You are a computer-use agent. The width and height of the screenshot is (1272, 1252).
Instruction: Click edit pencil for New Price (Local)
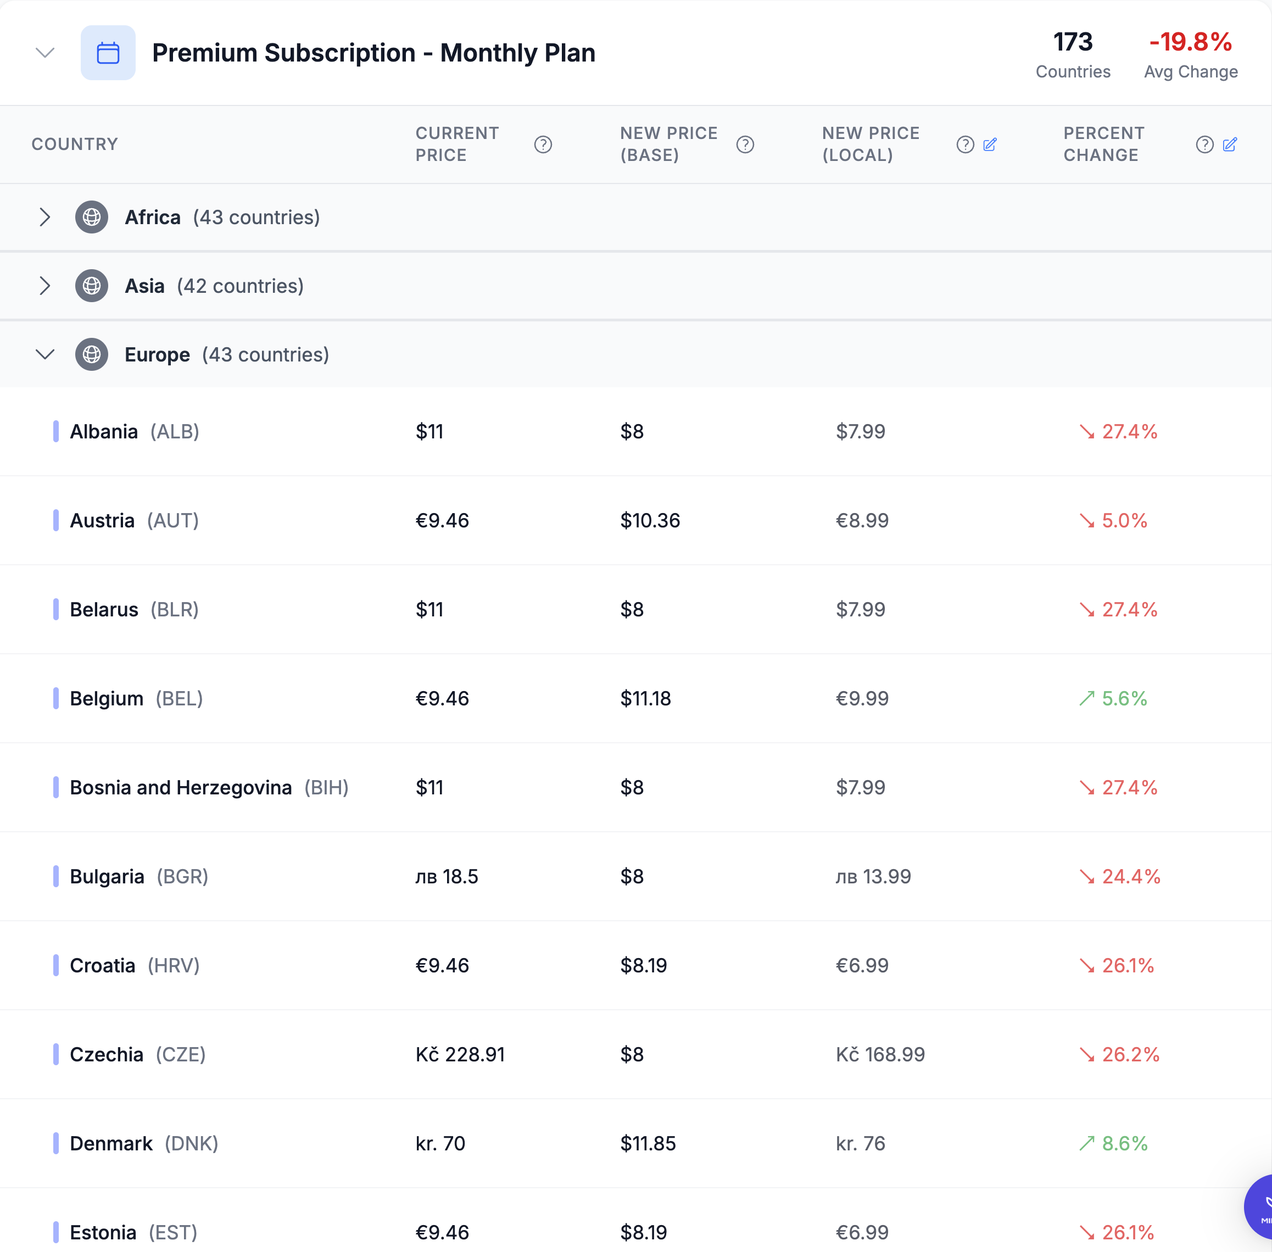pos(989,144)
